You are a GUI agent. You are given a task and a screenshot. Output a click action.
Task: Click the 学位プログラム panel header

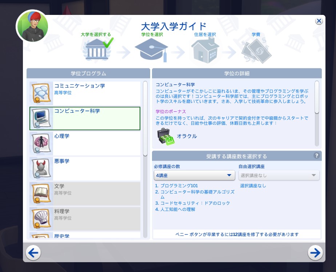(88, 73)
